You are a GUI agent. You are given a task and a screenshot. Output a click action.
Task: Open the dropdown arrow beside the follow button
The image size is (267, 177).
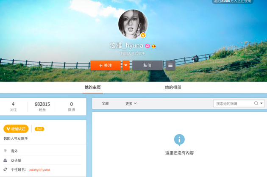point(126,65)
